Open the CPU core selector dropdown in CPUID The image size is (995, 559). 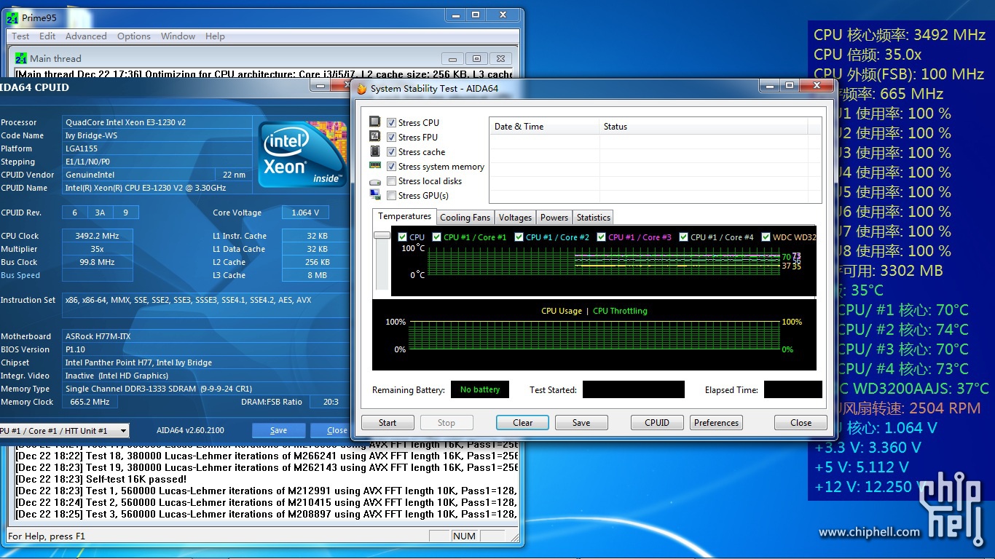click(x=122, y=431)
